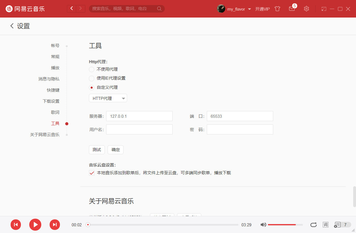Click the 用户名 input field
The height and width of the screenshot is (233, 356).
pyautogui.click(x=139, y=129)
